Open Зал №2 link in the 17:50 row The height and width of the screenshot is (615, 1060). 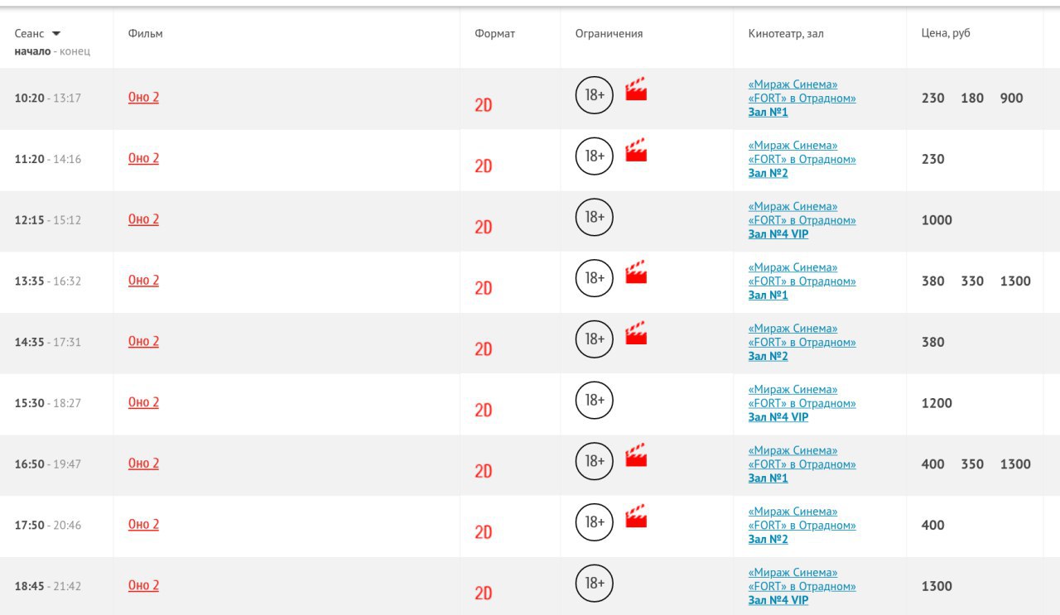pos(768,539)
